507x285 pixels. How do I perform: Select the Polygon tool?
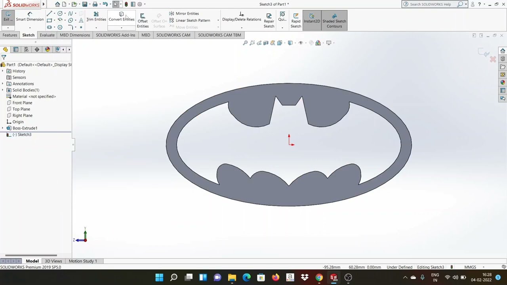60,27
